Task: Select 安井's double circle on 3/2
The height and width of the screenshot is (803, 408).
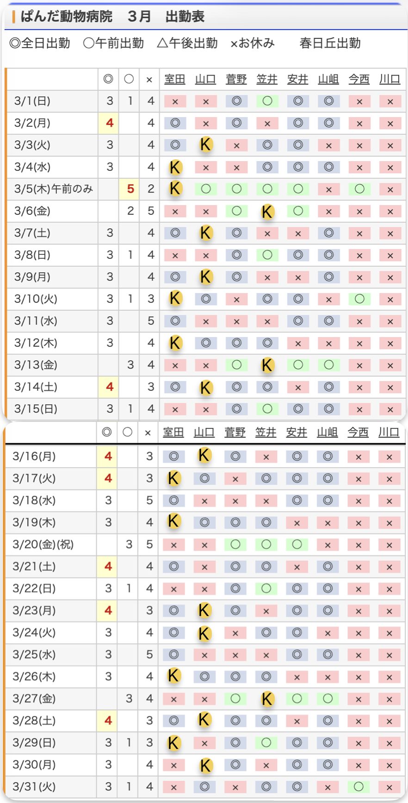Action: (298, 123)
